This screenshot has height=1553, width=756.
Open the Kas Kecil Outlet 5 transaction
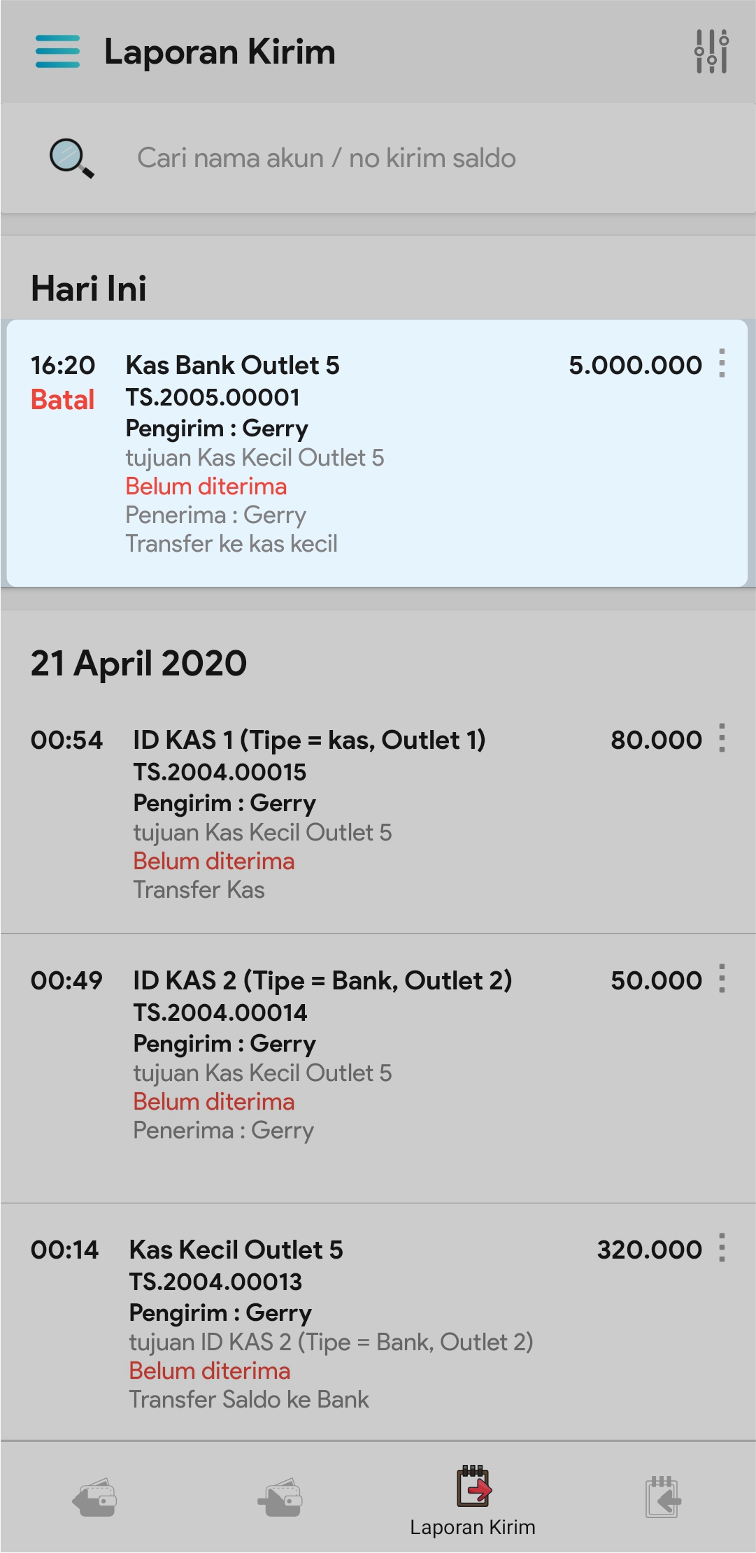tap(236, 1250)
